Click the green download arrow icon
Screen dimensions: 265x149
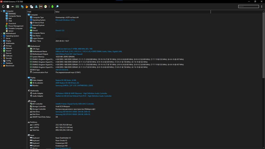(x=52, y=7)
